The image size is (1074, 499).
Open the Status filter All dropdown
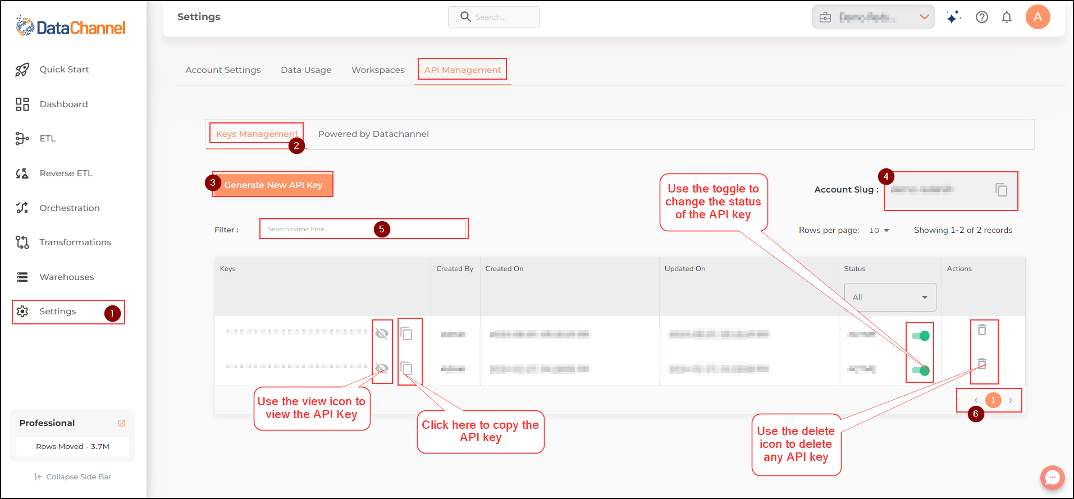point(890,297)
